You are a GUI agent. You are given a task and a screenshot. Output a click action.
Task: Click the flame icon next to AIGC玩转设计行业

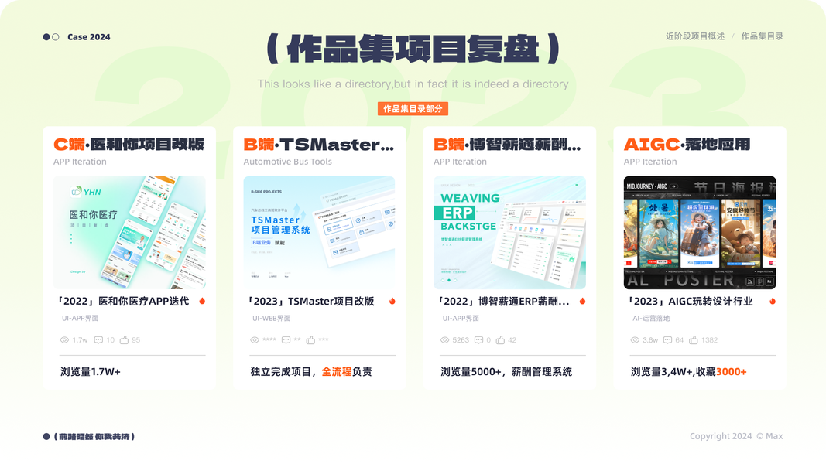click(773, 301)
